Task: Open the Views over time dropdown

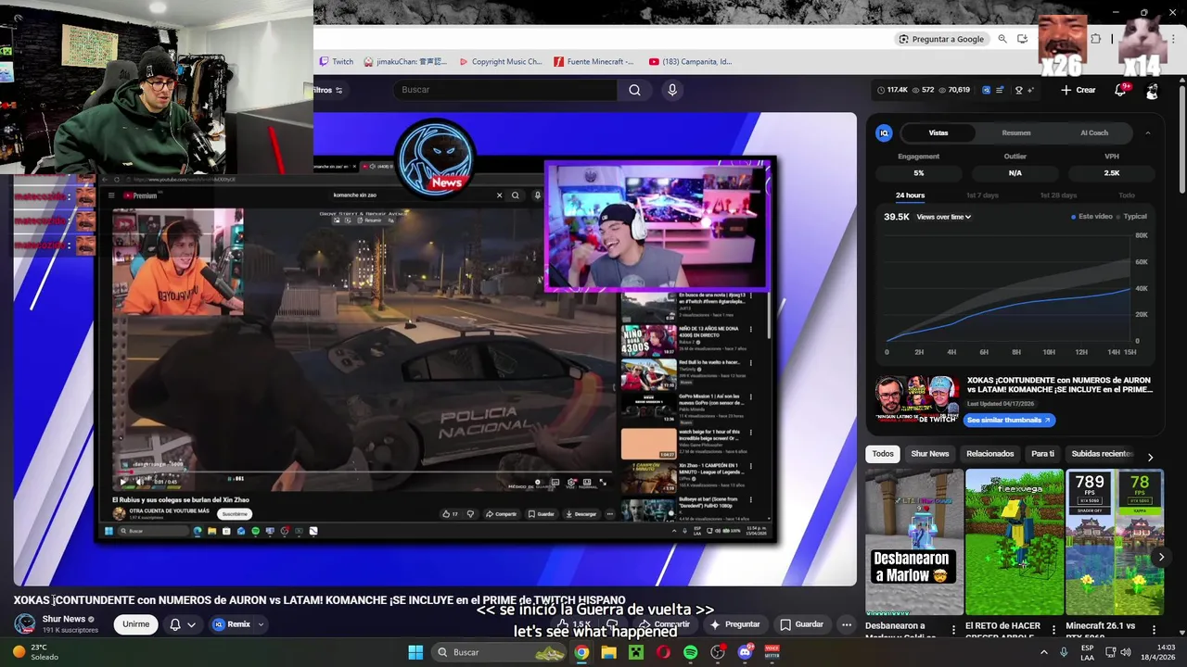Action: pos(943,217)
